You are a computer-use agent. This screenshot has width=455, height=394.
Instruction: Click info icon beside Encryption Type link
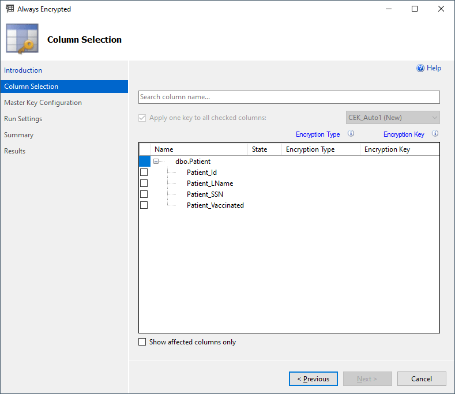tap(351, 134)
